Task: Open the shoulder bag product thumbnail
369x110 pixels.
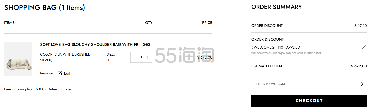Action: [x=18, y=59]
